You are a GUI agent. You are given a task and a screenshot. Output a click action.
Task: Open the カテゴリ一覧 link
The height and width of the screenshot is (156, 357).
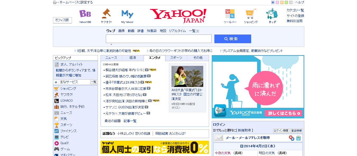pos(295,10)
